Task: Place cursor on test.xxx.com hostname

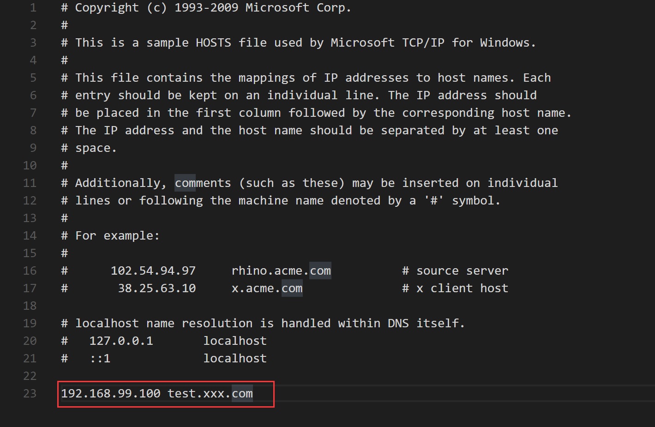Action: click(x=210, y=393)
